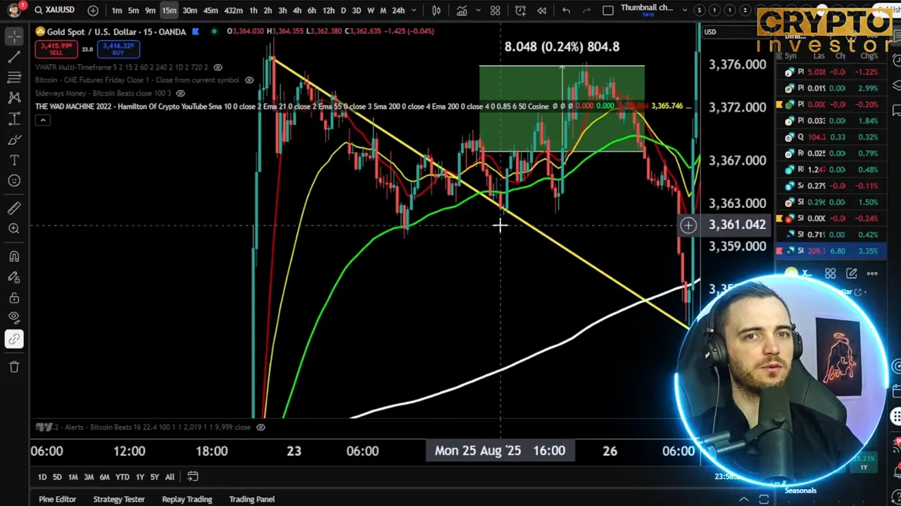Click the redo arrow
This screenshot has height=506, width=901.
tap(585, 10)
